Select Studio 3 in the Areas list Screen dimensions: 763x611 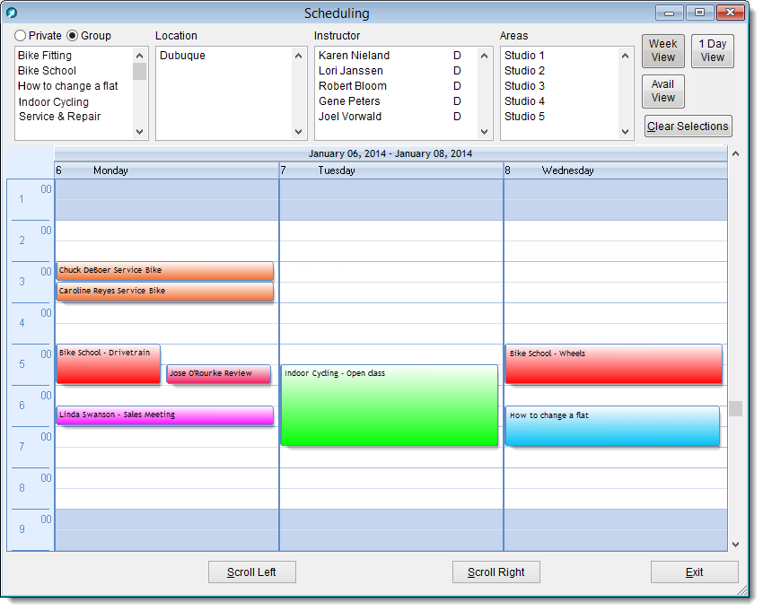tap(523, 85)
